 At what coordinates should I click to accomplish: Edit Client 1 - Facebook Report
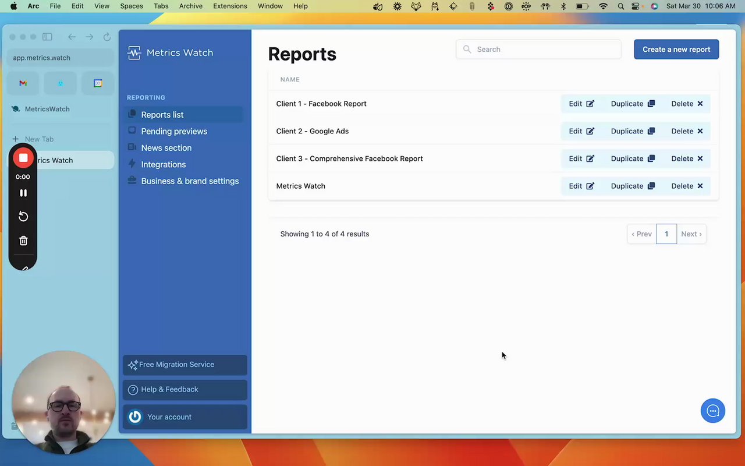coord(581,104)
